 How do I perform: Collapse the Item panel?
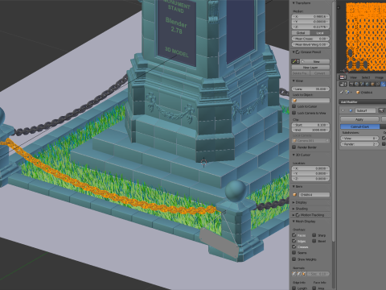[294, 186]
